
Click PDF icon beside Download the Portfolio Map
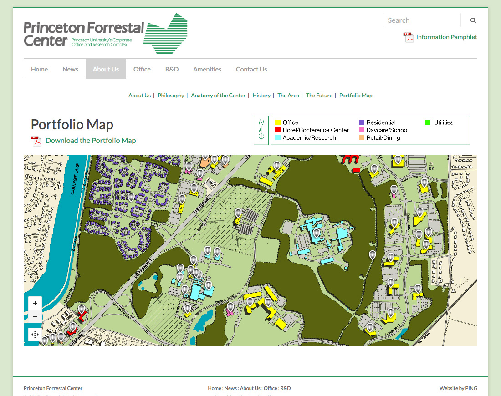click(x=36, y=141)
